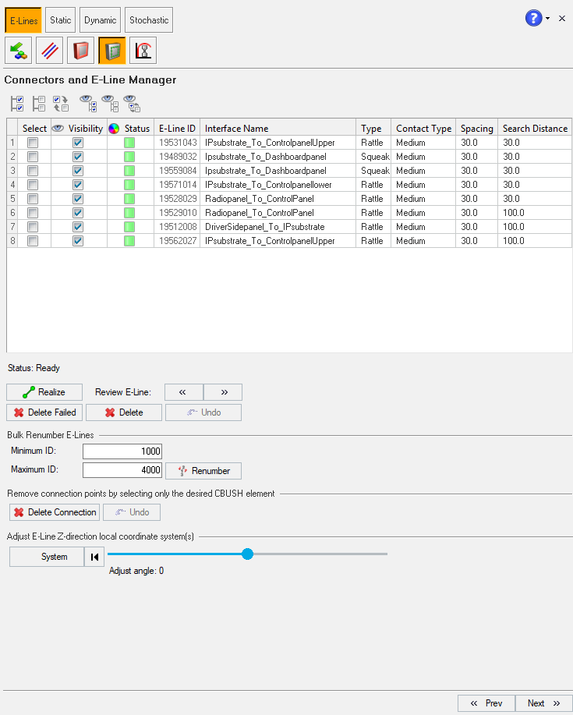Click green status swatch for E-Line 19531043

[x=129, y=143]
